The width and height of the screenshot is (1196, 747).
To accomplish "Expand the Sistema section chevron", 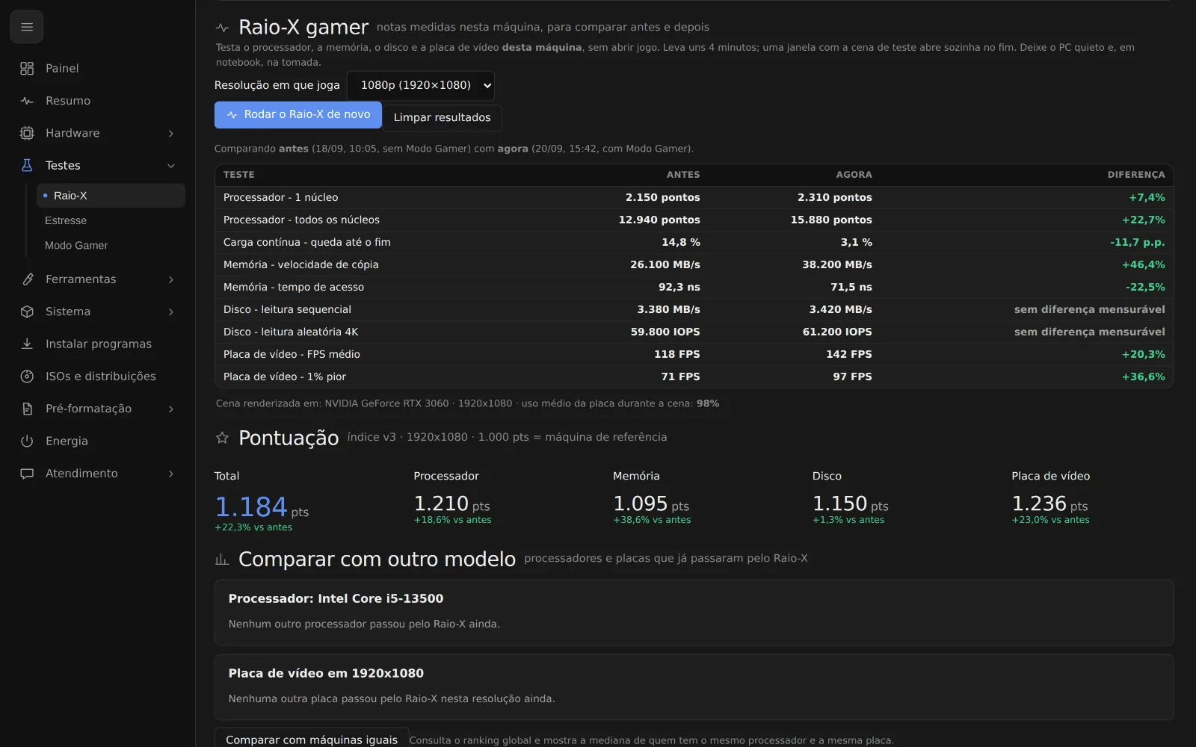I will tap(171, 311).
